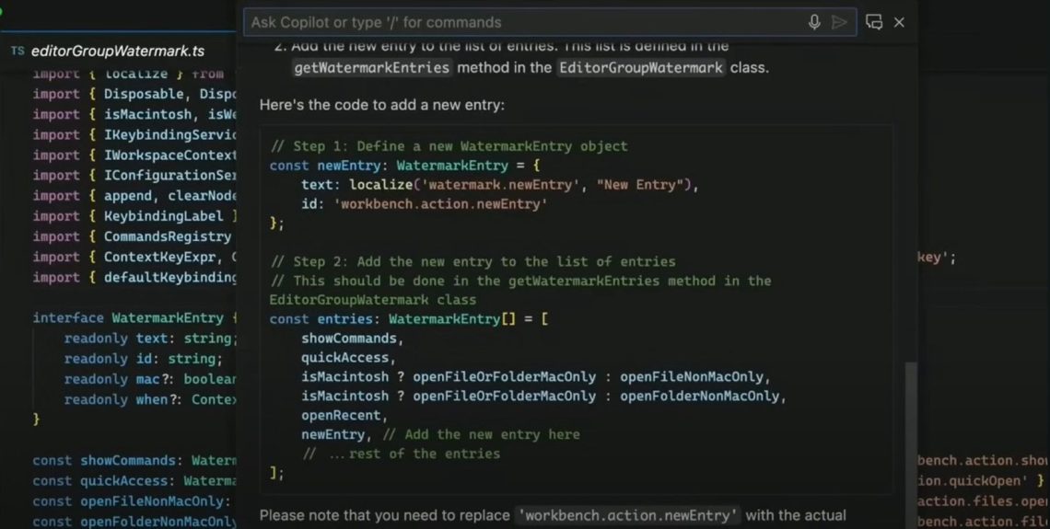Click the 'workbench.action.newEntry' inline code below snippet

point(626,515)
